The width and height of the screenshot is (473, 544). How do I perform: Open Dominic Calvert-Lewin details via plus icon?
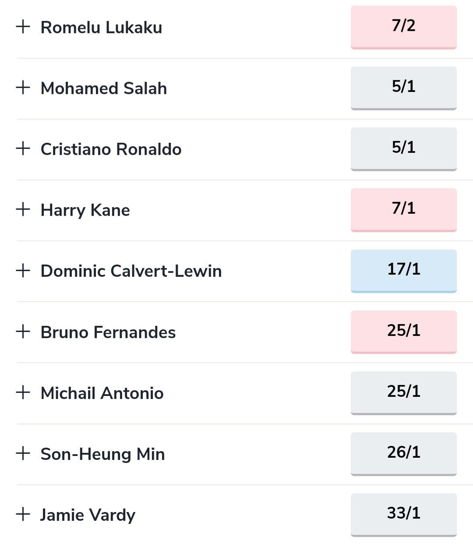click(23, 271)
